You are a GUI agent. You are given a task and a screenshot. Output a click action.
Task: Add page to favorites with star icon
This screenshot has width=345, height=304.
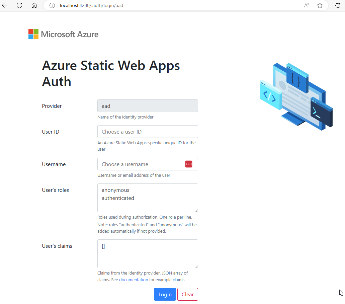[320, 5]
